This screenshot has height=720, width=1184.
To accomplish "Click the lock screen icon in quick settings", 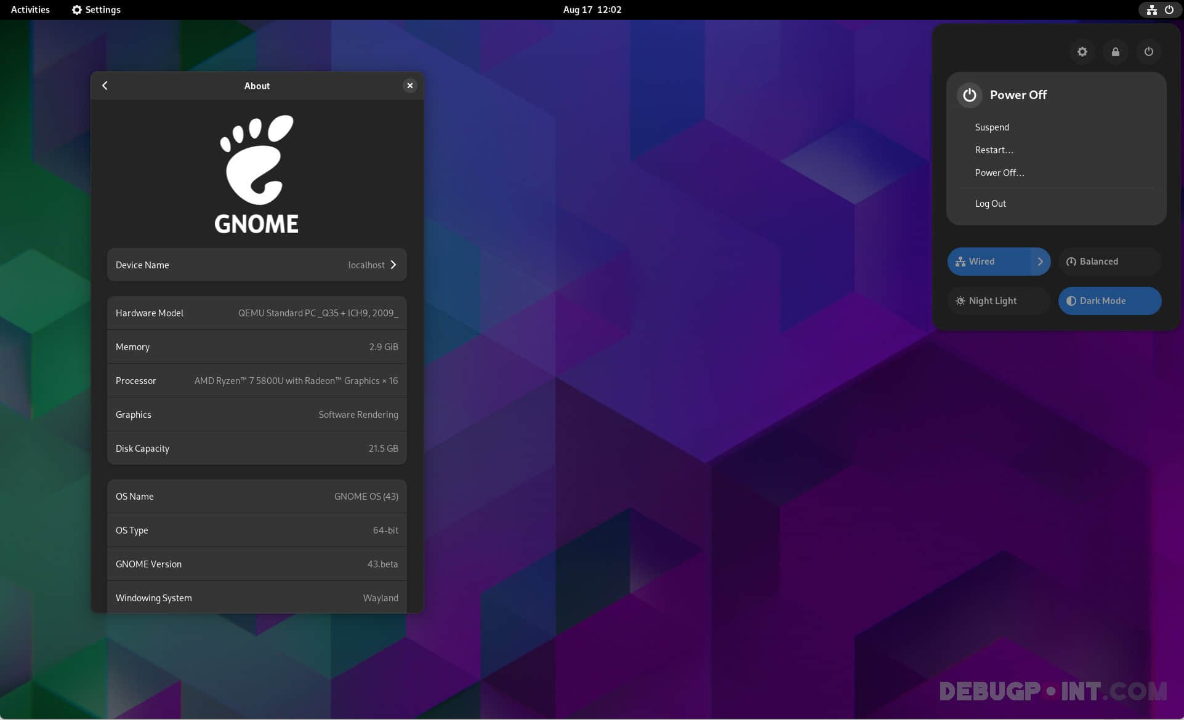I will [1115, 52].
